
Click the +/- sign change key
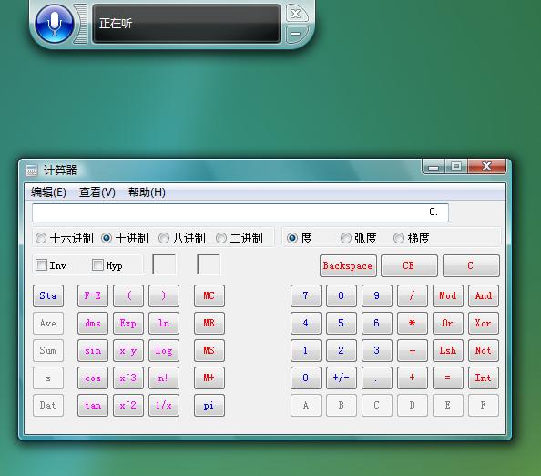341,378
